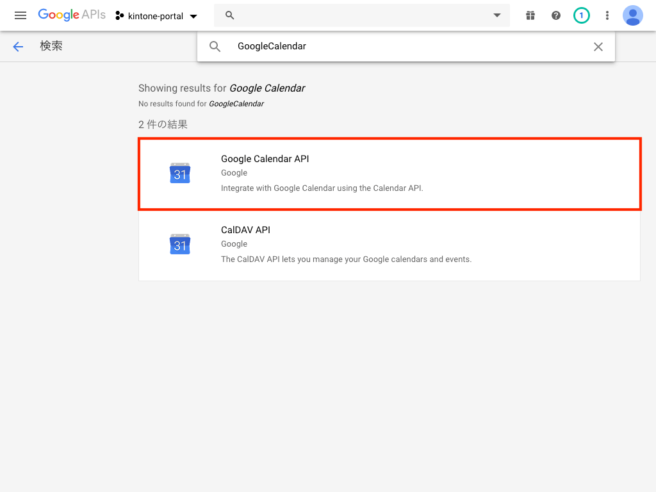656x492 pixels.
Task: Click the calendar icon beside CalDAV API
Action: coord(180,245)
